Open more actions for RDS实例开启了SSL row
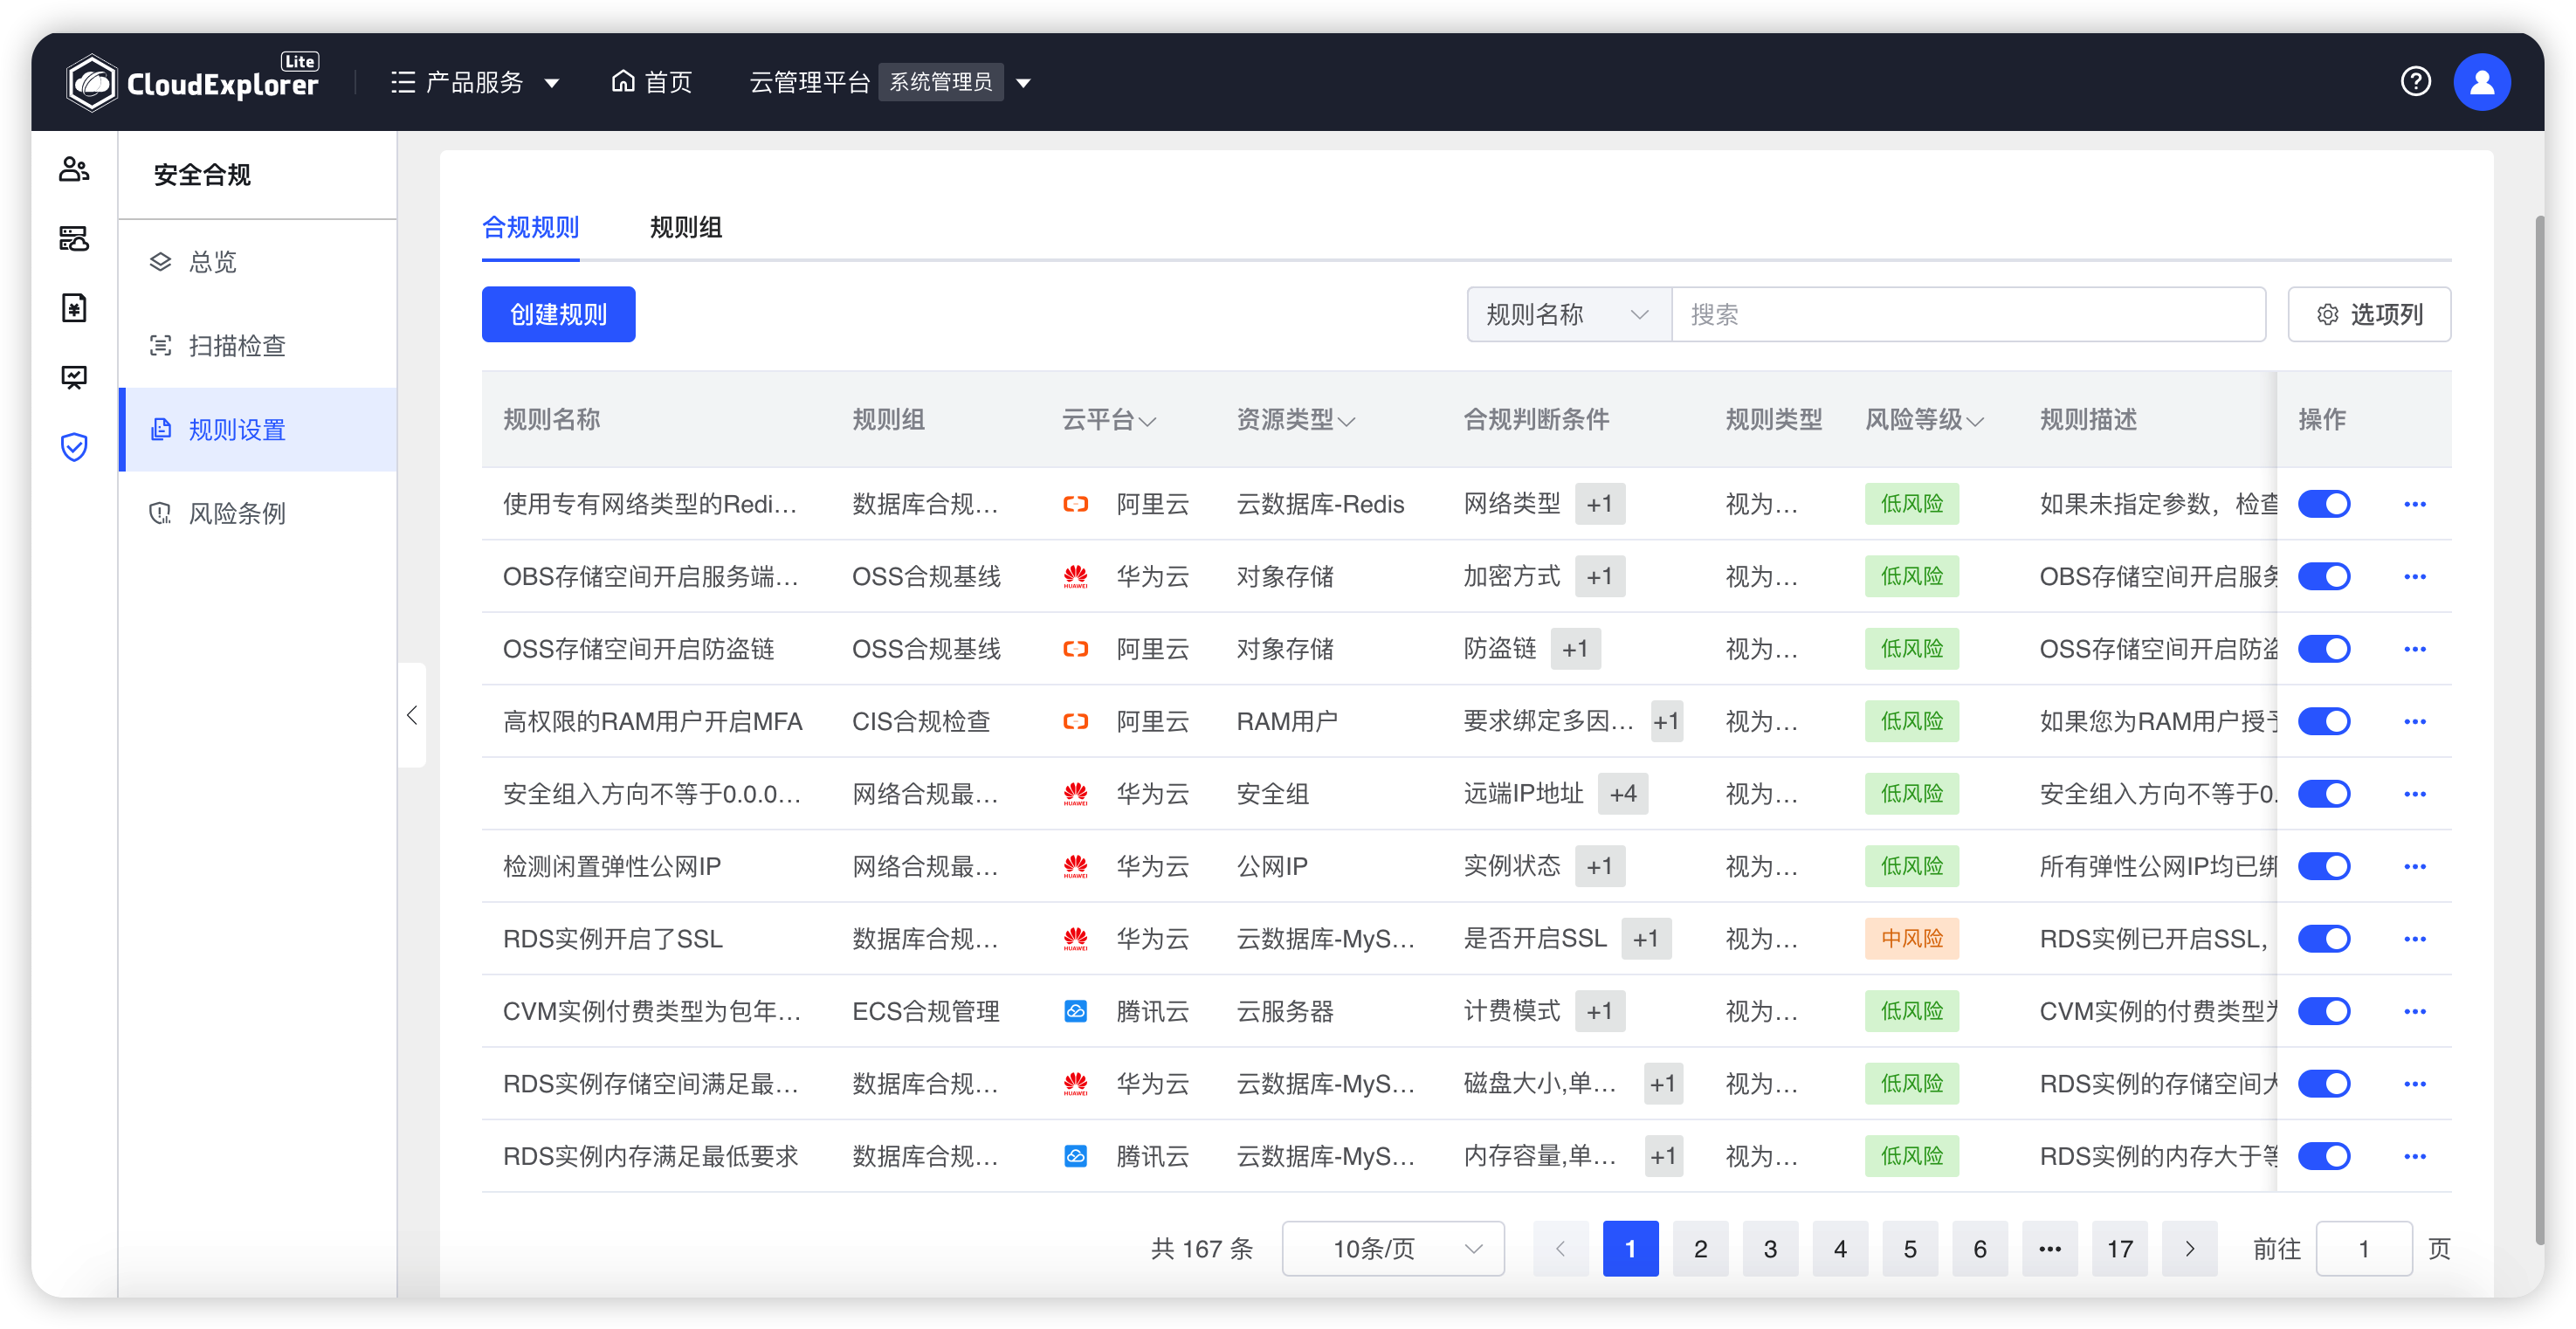The image size is (2576, 1329). click(x=2414, y=939)
